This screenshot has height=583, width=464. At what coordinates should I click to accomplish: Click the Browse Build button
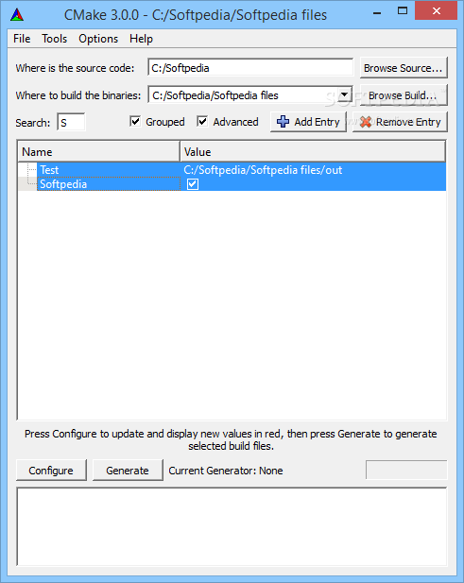point(404,95)
